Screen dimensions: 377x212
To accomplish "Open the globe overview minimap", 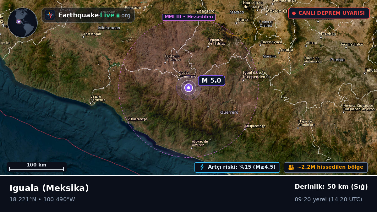I will click(x=23, y=23).
